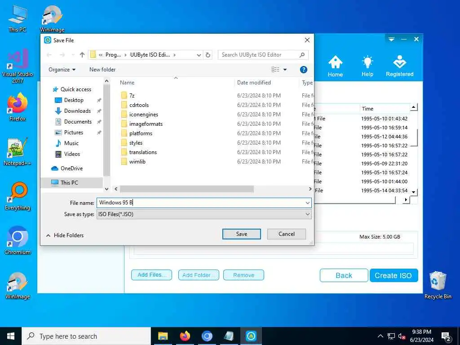Open File Explorer from taskbar
This screenshot has height=345, width=460.
pos(163,336)
